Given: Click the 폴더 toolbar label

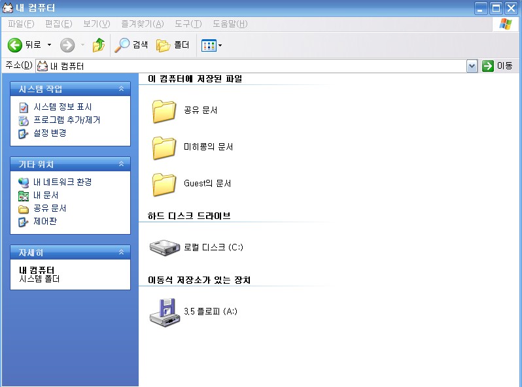Looking at the screenshot, I should pos(182,44).
